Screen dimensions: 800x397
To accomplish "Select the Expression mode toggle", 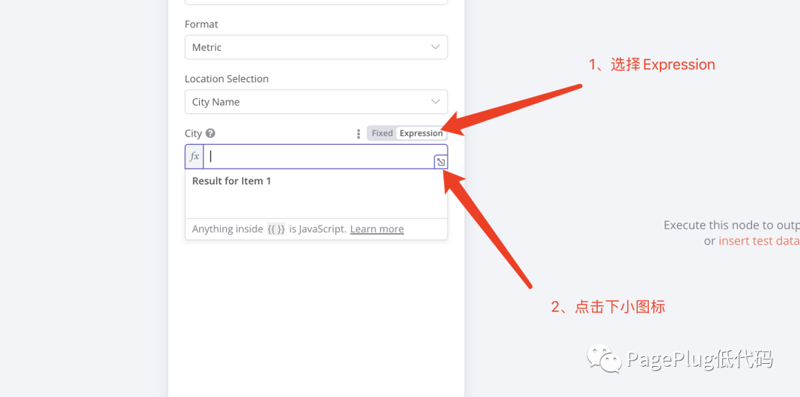I will coord(421,134).
